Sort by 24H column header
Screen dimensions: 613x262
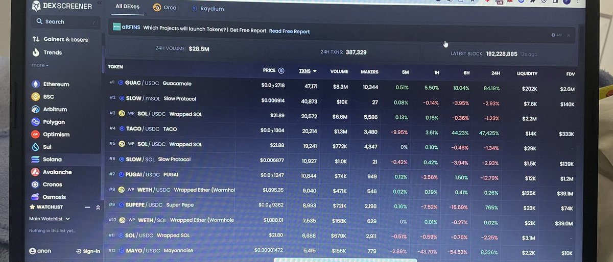(494, 73)
